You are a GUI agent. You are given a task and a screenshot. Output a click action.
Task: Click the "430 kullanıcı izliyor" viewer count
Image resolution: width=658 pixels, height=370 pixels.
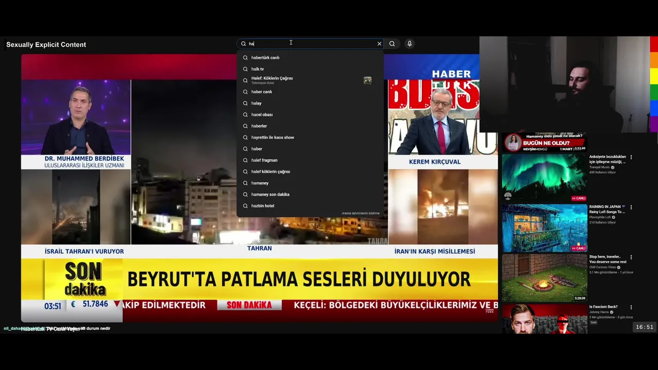coord(602,172)
